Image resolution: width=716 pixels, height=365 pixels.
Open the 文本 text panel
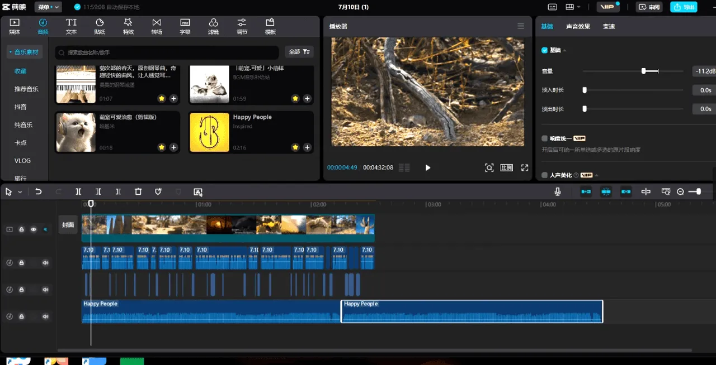coord(72,26)
